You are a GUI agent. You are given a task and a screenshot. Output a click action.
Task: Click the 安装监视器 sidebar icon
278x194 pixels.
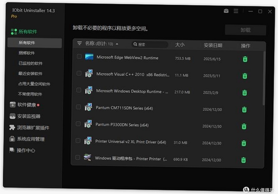13,116
